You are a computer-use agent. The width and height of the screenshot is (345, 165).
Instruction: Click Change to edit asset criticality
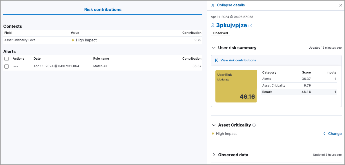[335, 134]
